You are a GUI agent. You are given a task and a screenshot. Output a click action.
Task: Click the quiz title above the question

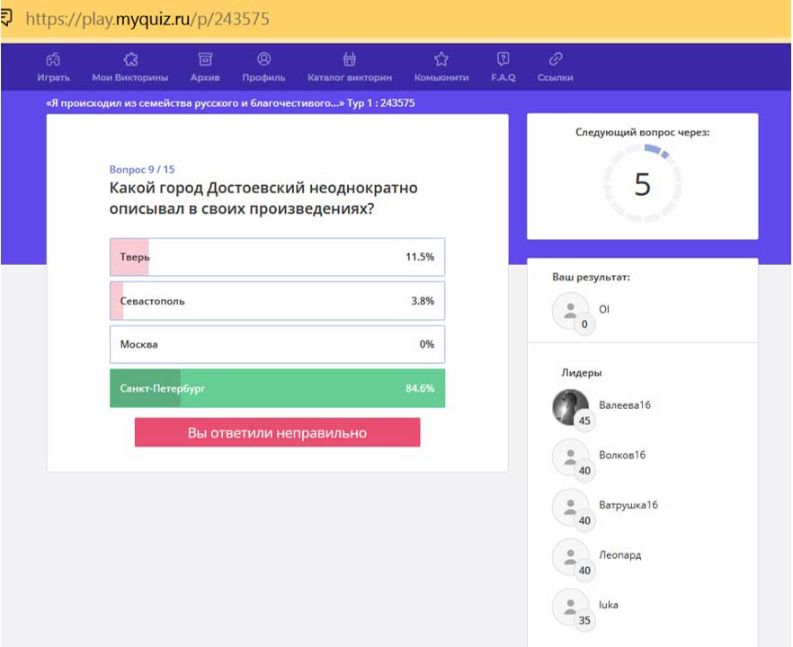tap(230, 103)
